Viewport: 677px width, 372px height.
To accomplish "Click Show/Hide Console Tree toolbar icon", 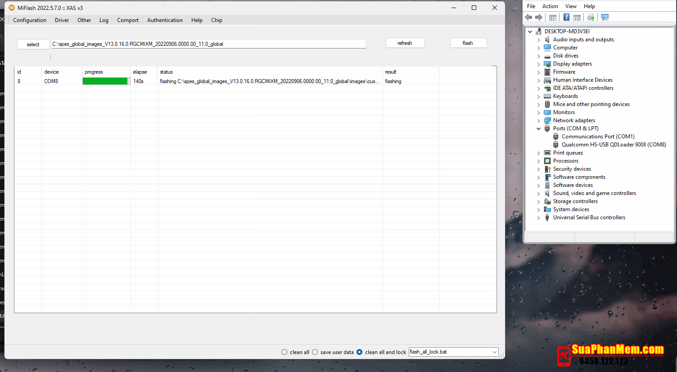I will pyautogui.click(x=553, y=18).
